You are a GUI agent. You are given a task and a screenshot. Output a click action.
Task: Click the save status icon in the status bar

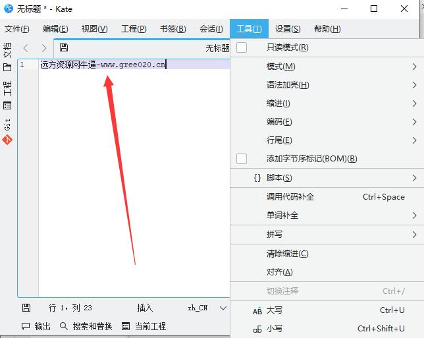(26, 308)
